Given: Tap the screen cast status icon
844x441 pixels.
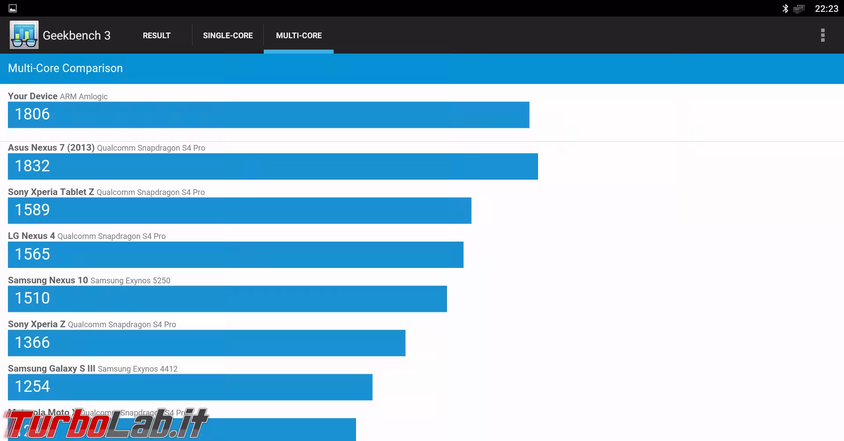Looking at the screenshot, I should (x=799, y=9).
